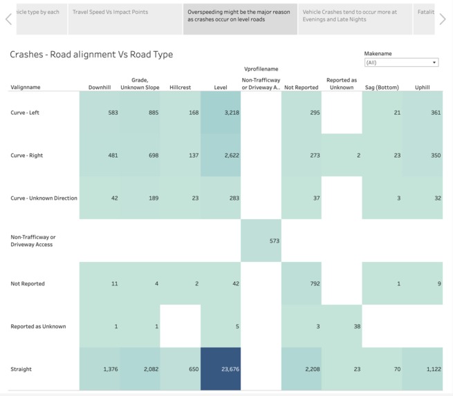Select the Curve - Right row label

pyautogui.click(x=26, y=155)
